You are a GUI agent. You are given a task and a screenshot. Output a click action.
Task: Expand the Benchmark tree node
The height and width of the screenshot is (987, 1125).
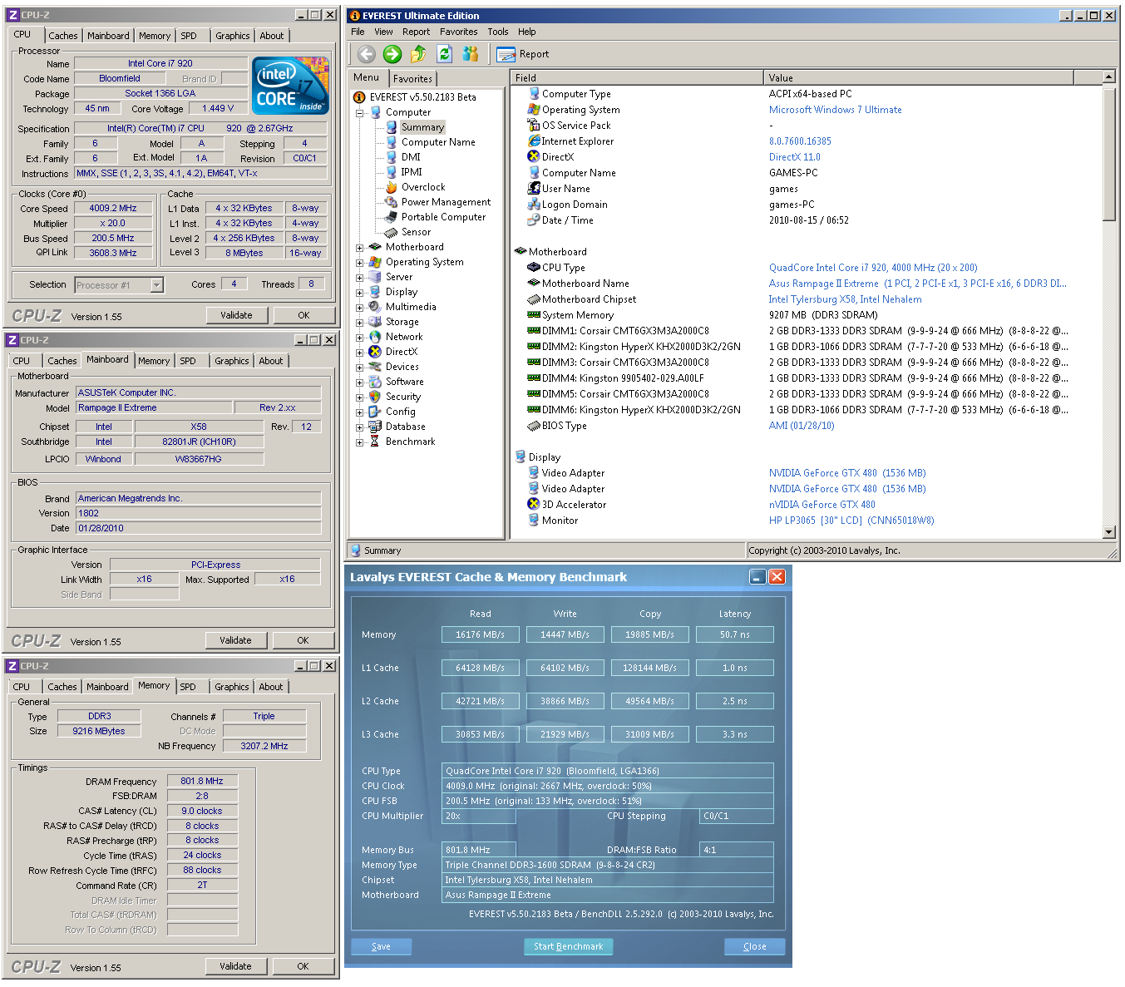pyautogui.click(x=360, y=442)
